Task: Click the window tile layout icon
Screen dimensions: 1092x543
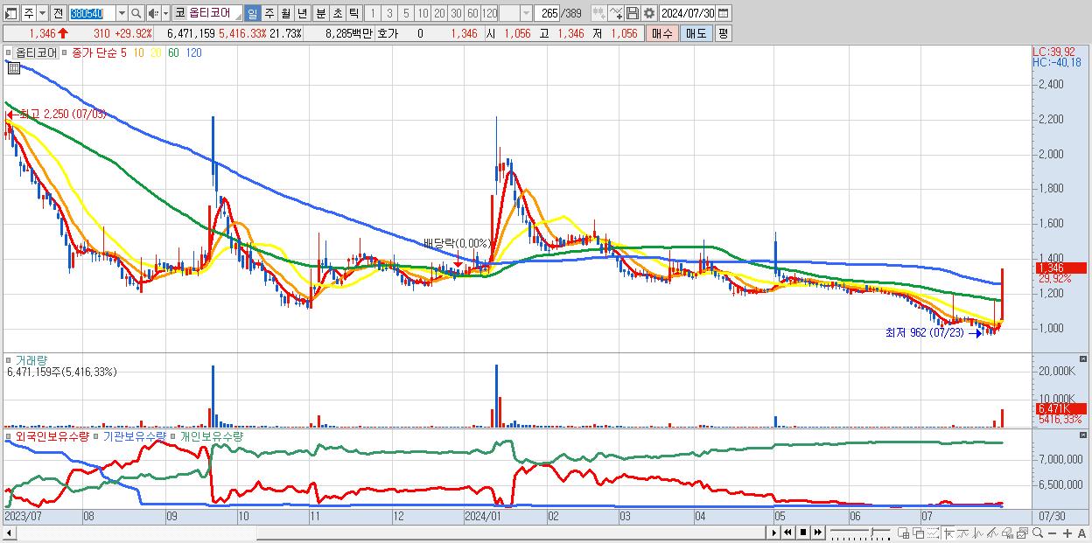Action: (903, 533)
